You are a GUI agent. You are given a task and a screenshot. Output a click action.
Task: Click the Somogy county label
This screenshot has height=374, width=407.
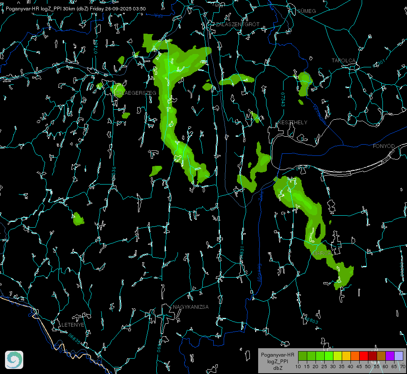click(259, 273)
